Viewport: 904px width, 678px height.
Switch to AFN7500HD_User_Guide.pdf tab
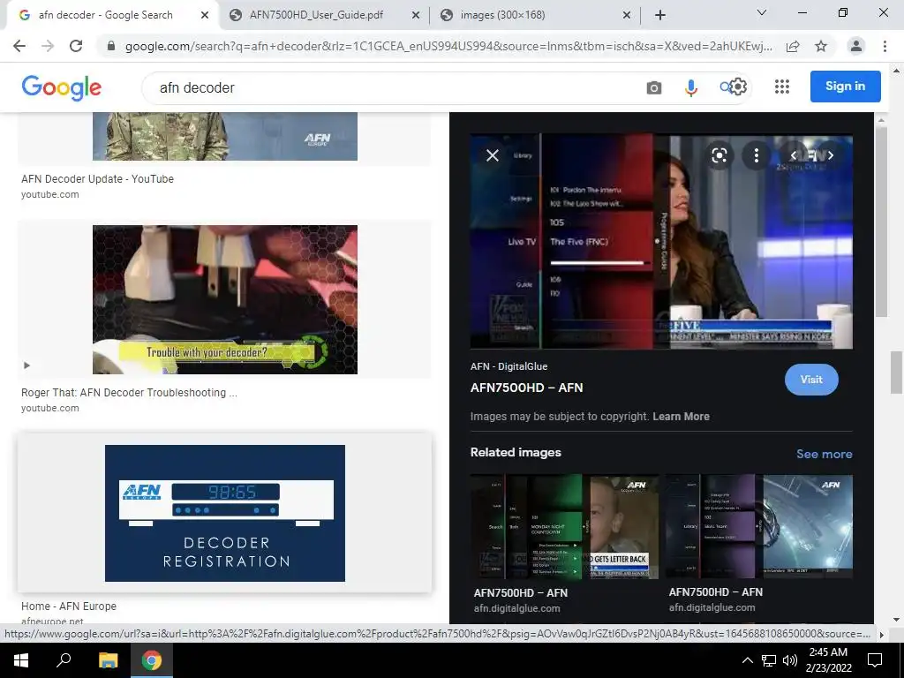click(x=316, y=15)
